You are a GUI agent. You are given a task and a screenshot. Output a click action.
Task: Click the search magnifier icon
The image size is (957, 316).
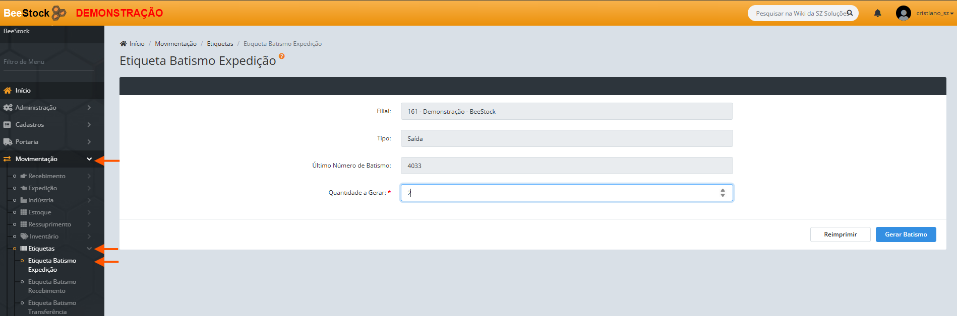[x=850, y=13]
